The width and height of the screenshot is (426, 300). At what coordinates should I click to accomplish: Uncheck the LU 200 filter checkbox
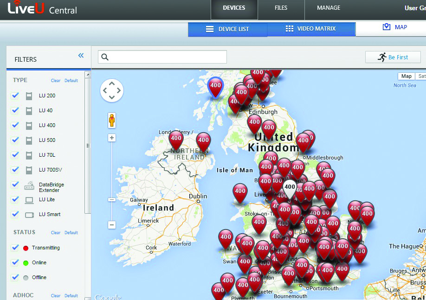click(x=15, y=96)
